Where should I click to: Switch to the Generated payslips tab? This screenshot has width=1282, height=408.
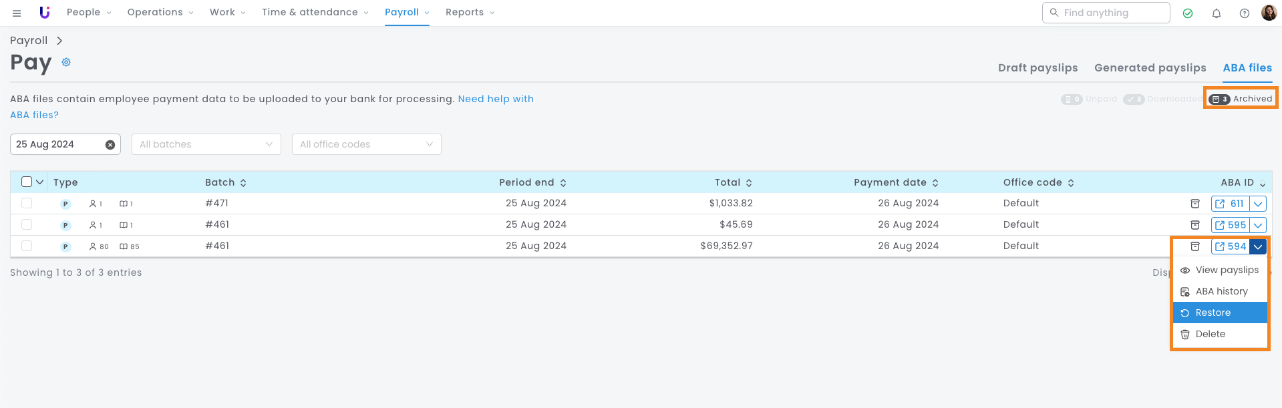click(x=1150, y=67)
